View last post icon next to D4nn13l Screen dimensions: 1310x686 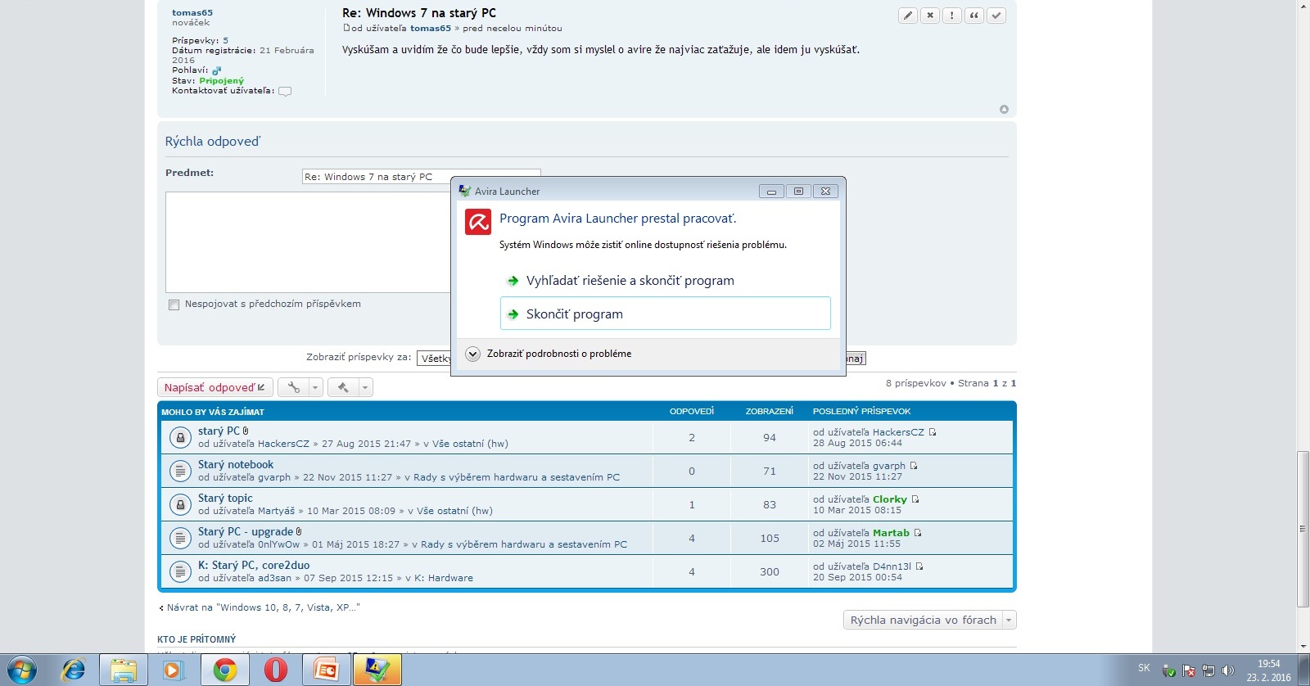pos(919,566)
